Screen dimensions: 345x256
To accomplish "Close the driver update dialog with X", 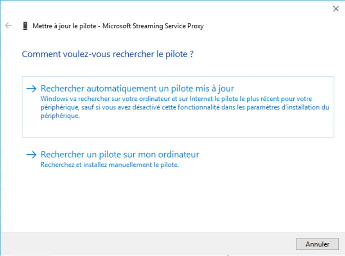I will coord(336,9).
